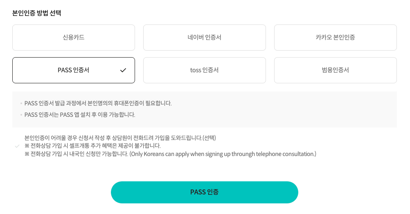Select 카카오 본인인증 option

click(336, 38)
